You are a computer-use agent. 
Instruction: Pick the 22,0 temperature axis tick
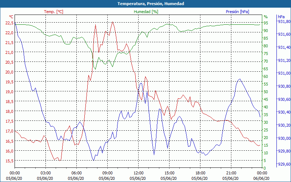pos(10,33)
